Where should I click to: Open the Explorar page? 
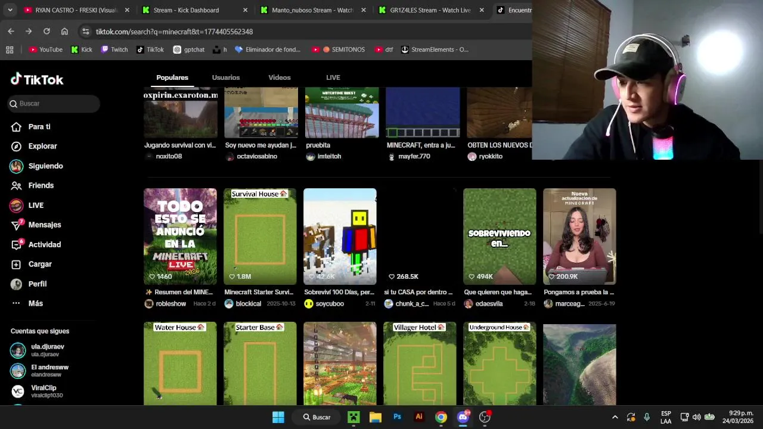point(34,146)
